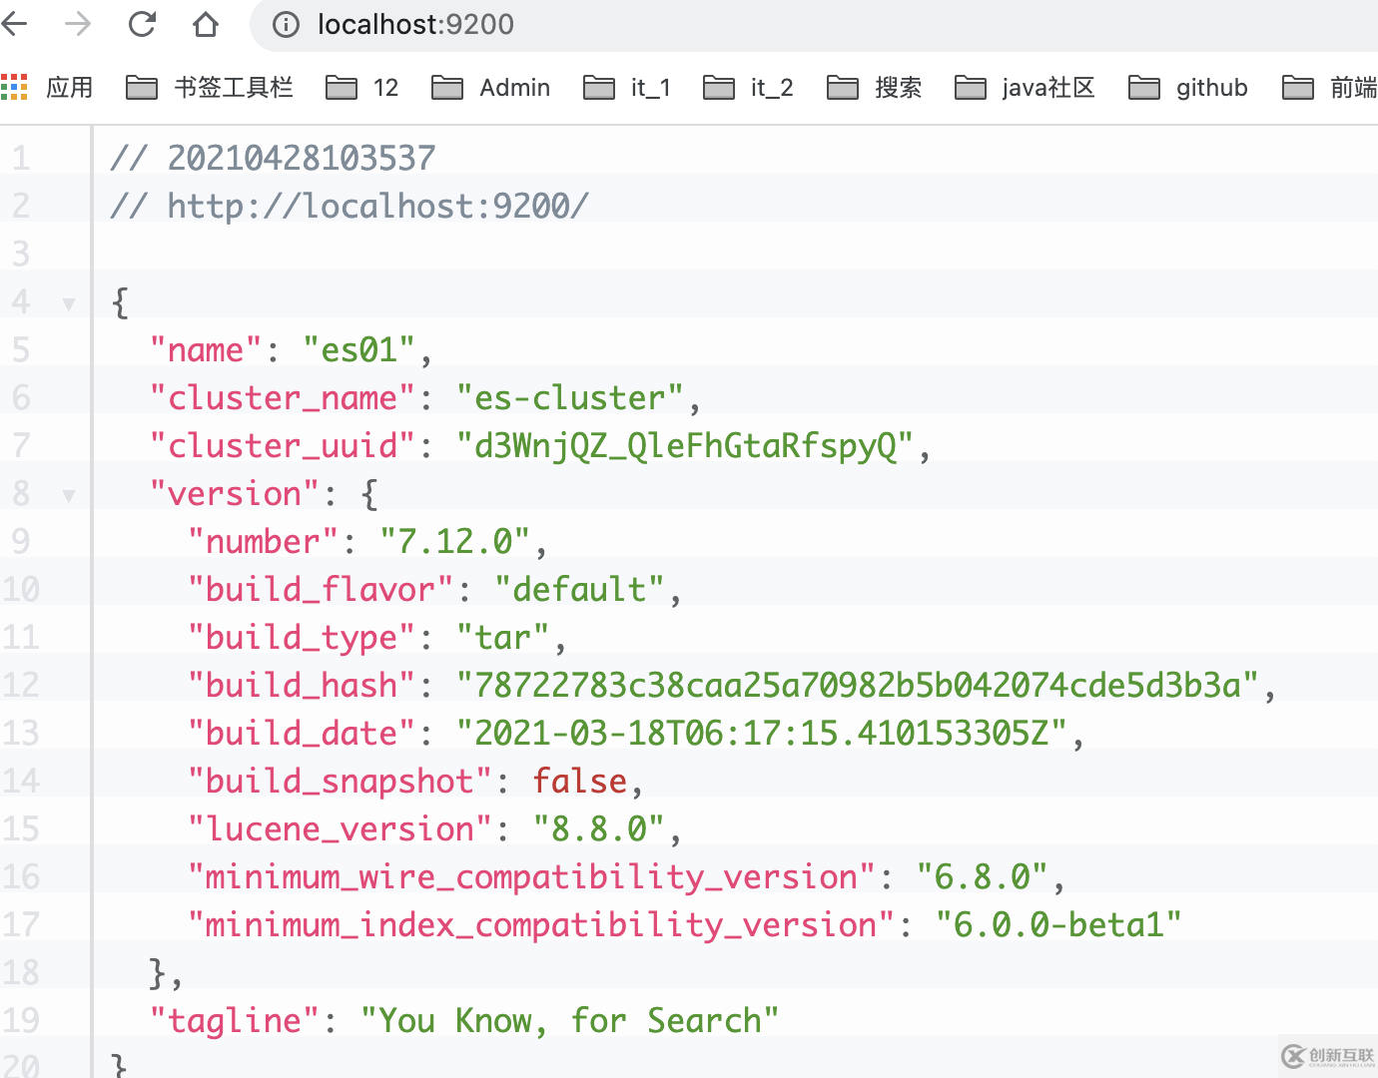
Task: Go to the home page icon
Action: point(206,24)
